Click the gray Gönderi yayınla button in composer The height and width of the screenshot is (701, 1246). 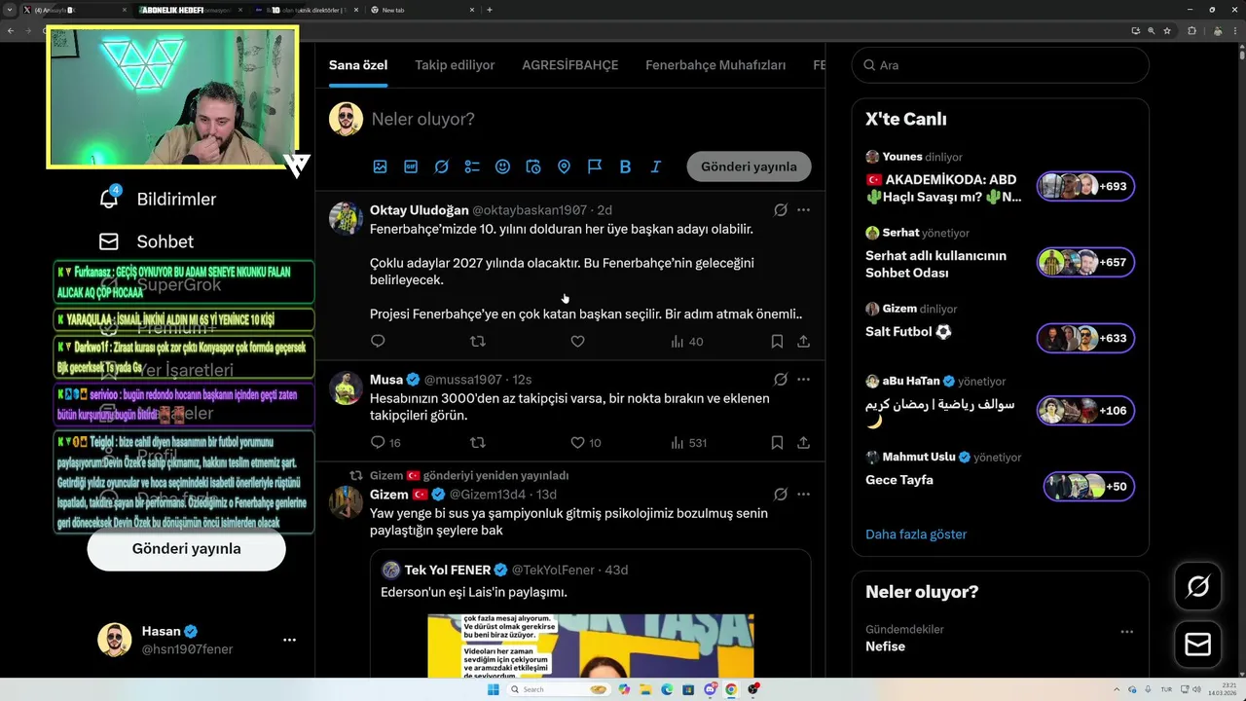(x=749, y=166)
